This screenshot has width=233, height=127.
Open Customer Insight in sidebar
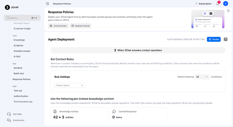click(22, 29)
